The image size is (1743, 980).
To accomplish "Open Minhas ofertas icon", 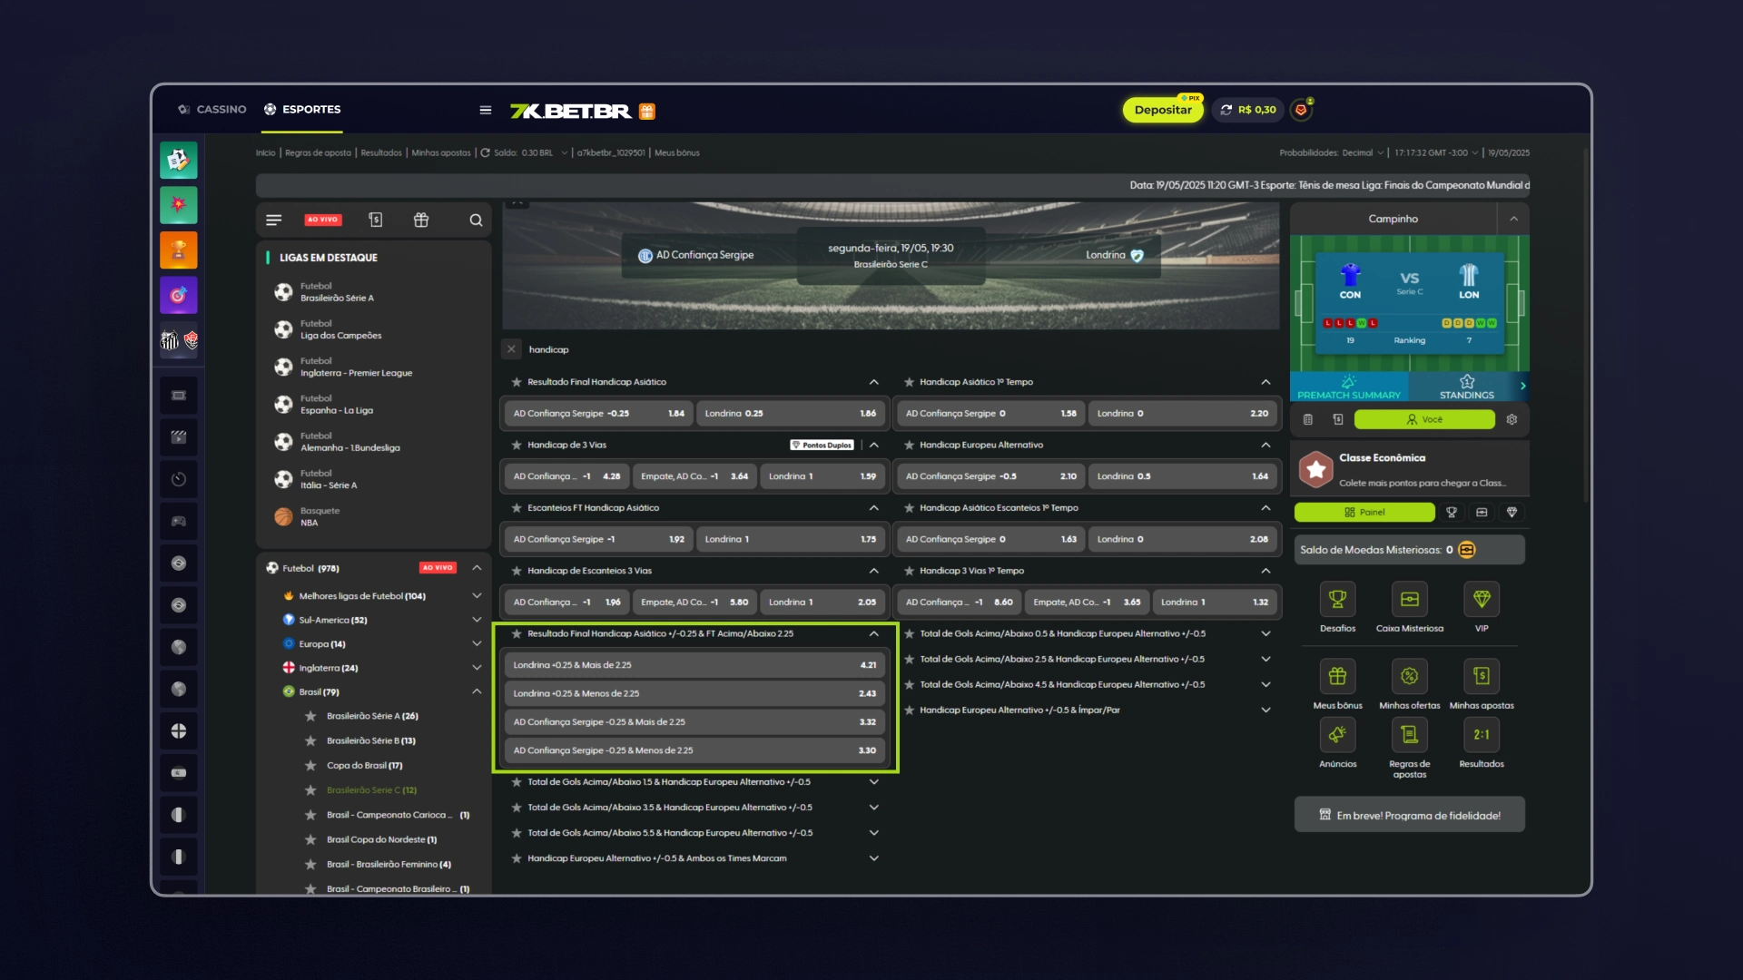I will (1409, 676).
